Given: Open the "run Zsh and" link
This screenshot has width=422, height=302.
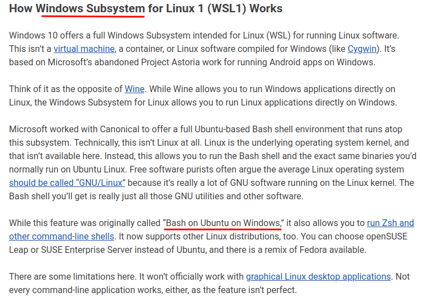Looking at the screenshot, I should [x=391, y=223].
